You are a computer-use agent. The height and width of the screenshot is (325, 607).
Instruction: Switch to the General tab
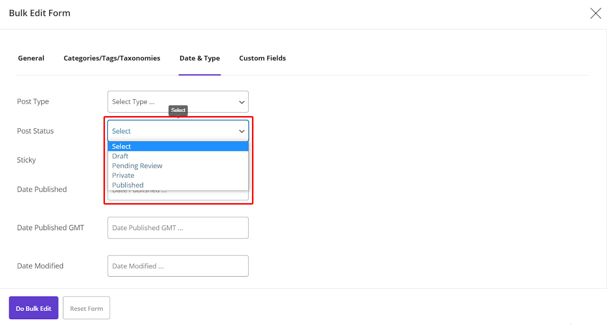click(x=31, y=58)
